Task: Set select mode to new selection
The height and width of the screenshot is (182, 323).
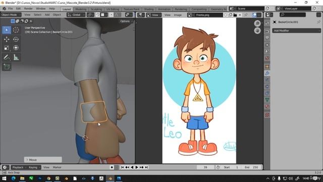Action: (x=13, y=21)
